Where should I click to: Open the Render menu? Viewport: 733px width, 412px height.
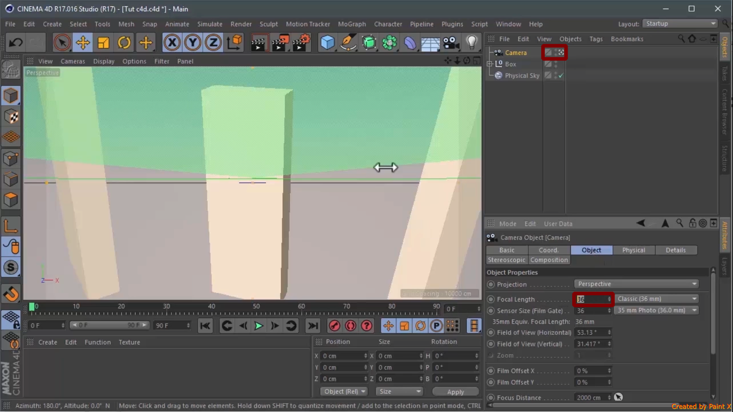(241, 24)
